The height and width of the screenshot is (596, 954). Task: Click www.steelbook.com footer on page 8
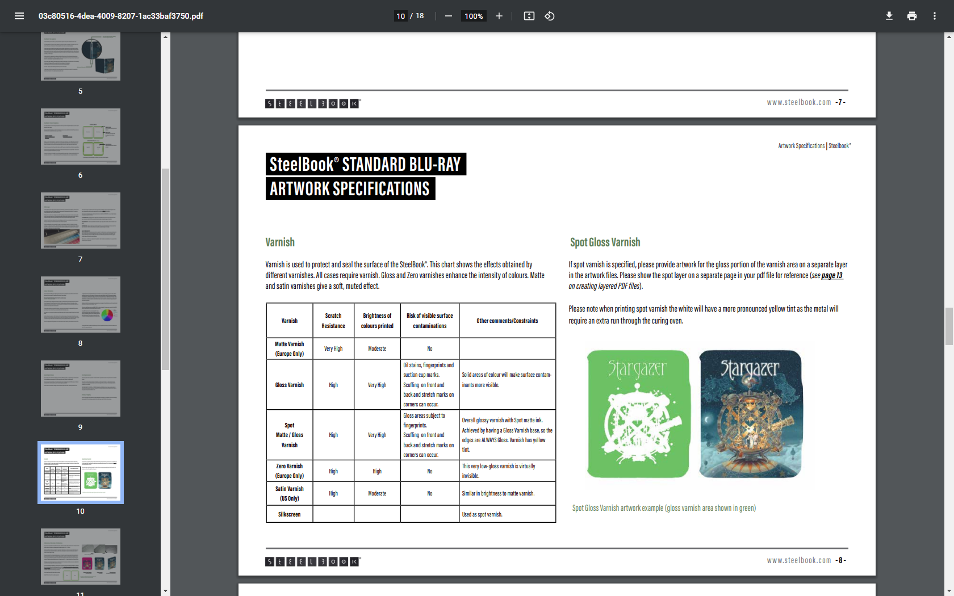pos(799,560)
